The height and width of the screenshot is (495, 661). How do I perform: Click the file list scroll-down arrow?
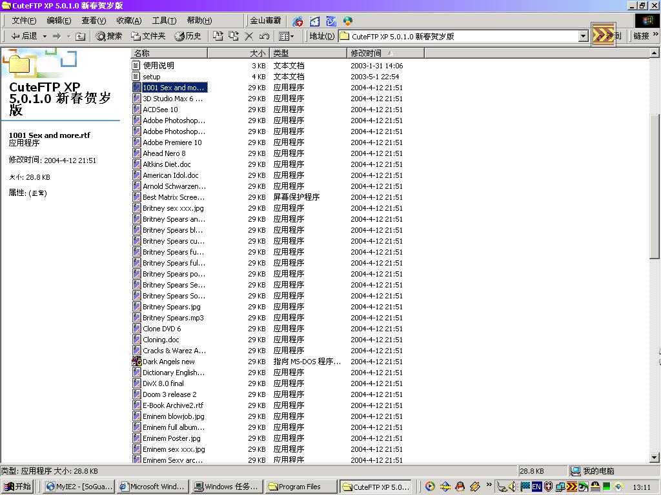coord(654,458)
